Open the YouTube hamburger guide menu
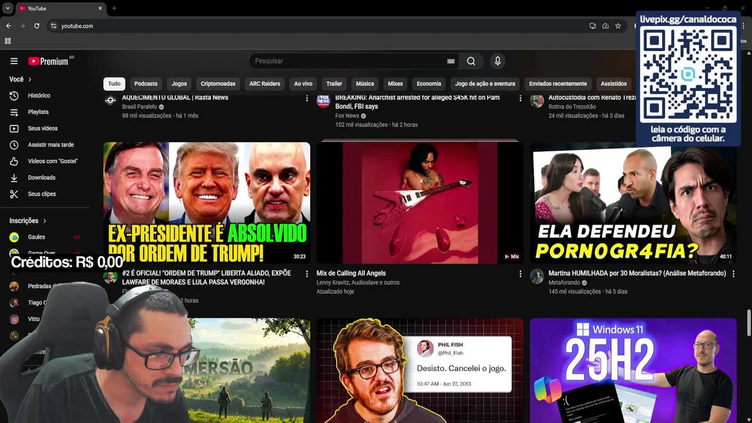The height and width of the screenshot is (423, 752). [x=14, y=61]
